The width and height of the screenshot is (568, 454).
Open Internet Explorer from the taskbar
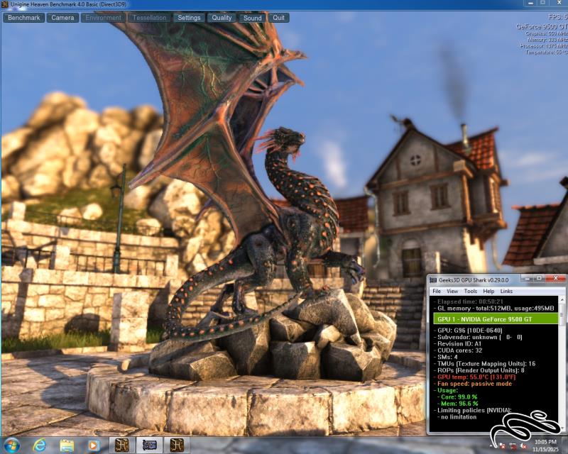40,445
